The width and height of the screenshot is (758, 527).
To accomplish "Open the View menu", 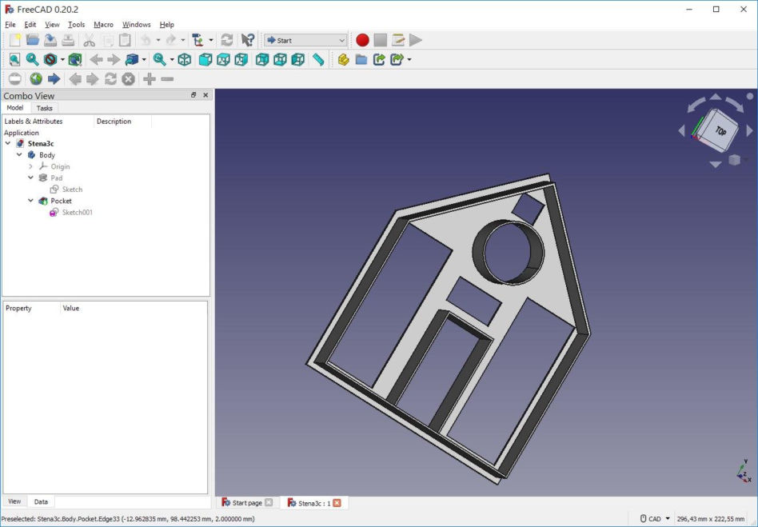I will [52, 24].
